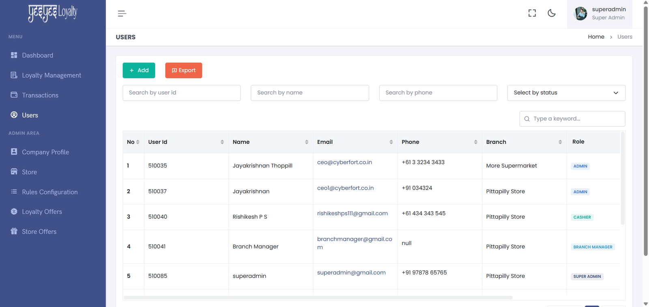Click the Store Offers gift icon
This screenshot has height=307, width=649.
point(14,231)
